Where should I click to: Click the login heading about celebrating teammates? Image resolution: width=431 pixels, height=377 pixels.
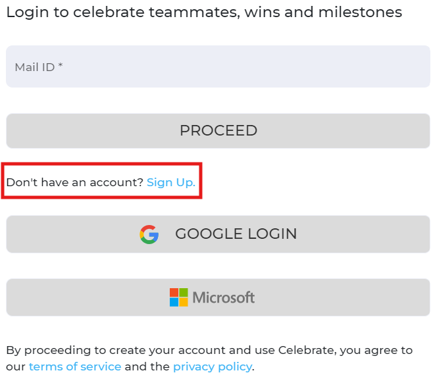(x=204, y=13)
